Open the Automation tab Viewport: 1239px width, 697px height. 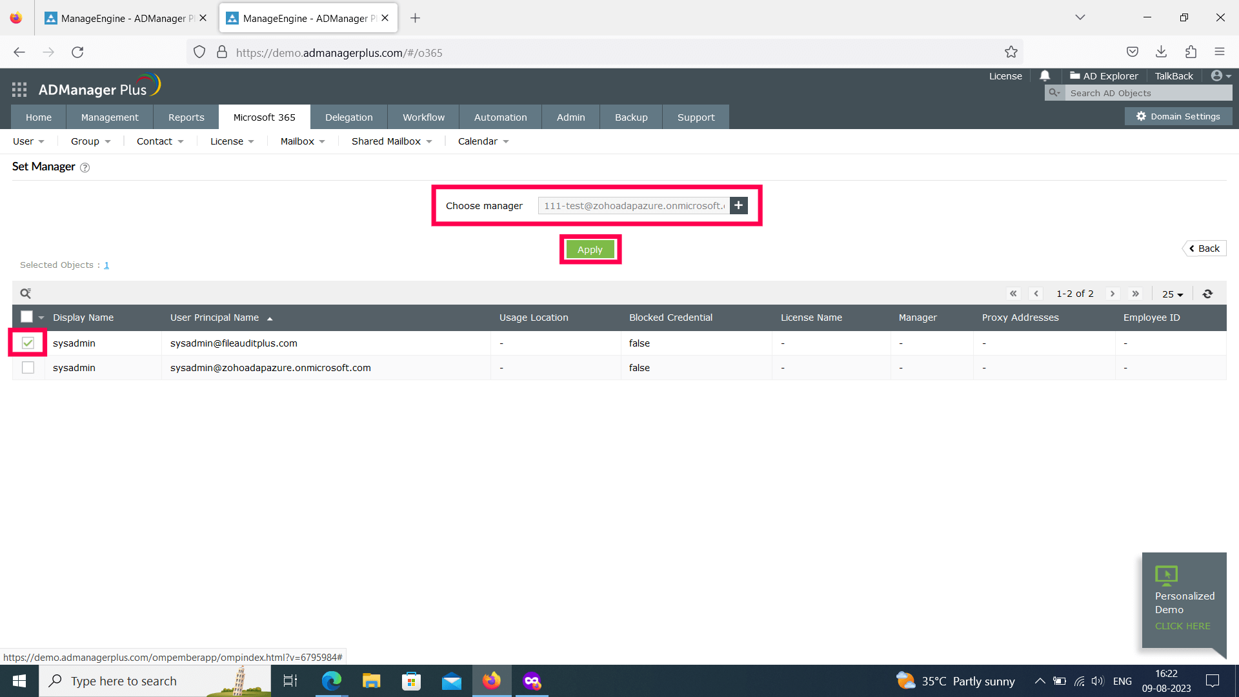[500, 117]
